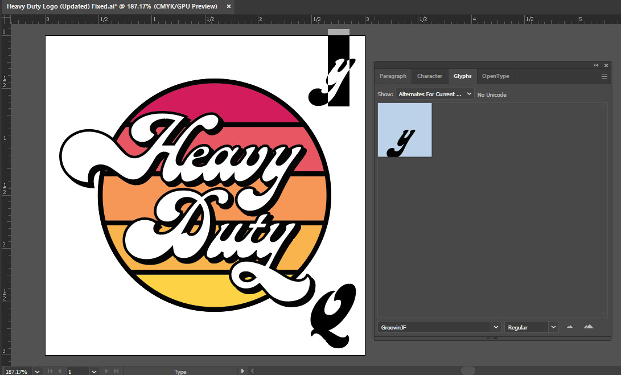Click the Type status bar label

(180, 372)
